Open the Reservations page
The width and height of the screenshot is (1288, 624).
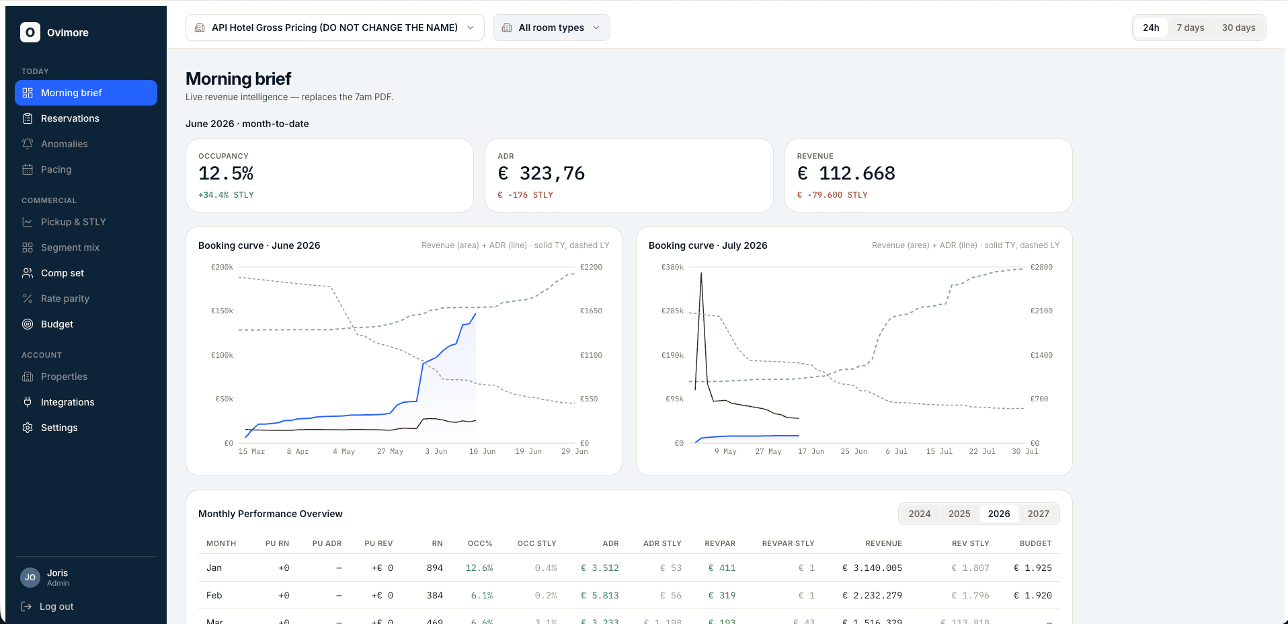tap(86, 118)
